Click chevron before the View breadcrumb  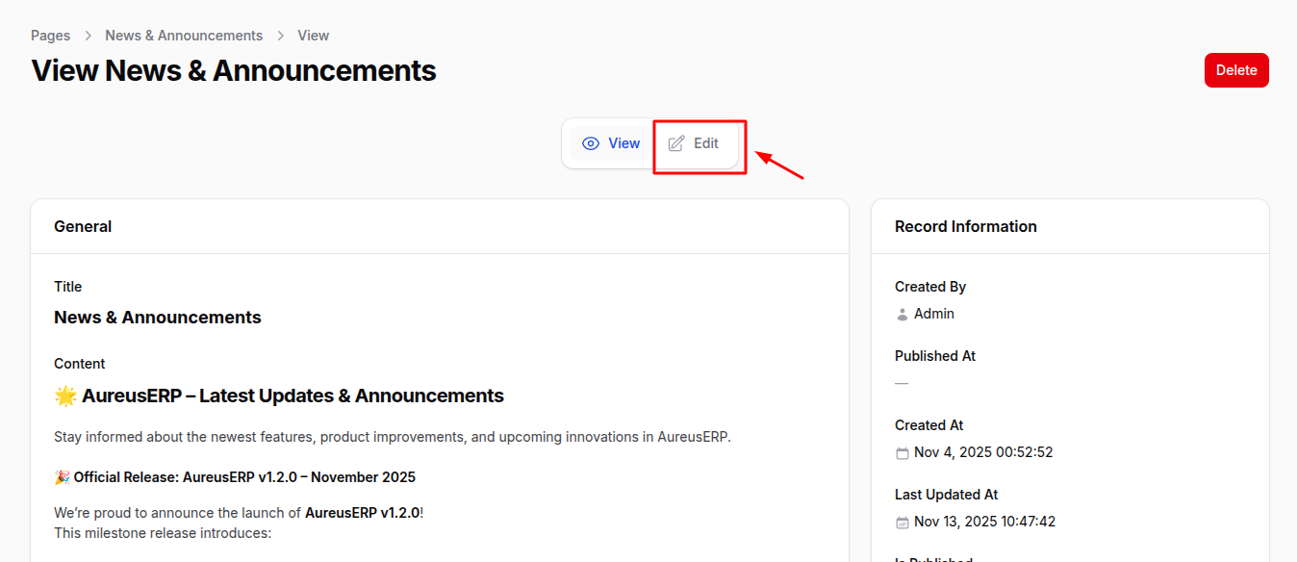coord(280,36)
